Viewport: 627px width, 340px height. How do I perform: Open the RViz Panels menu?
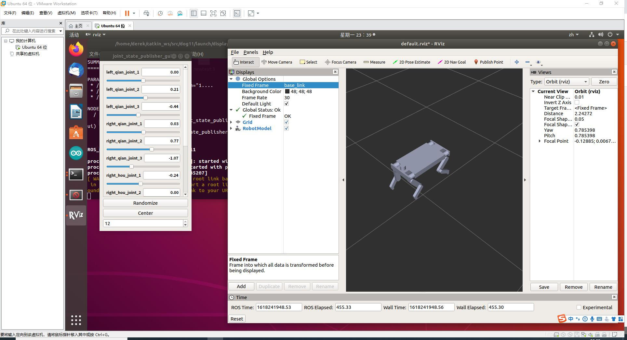pos(251,52)
